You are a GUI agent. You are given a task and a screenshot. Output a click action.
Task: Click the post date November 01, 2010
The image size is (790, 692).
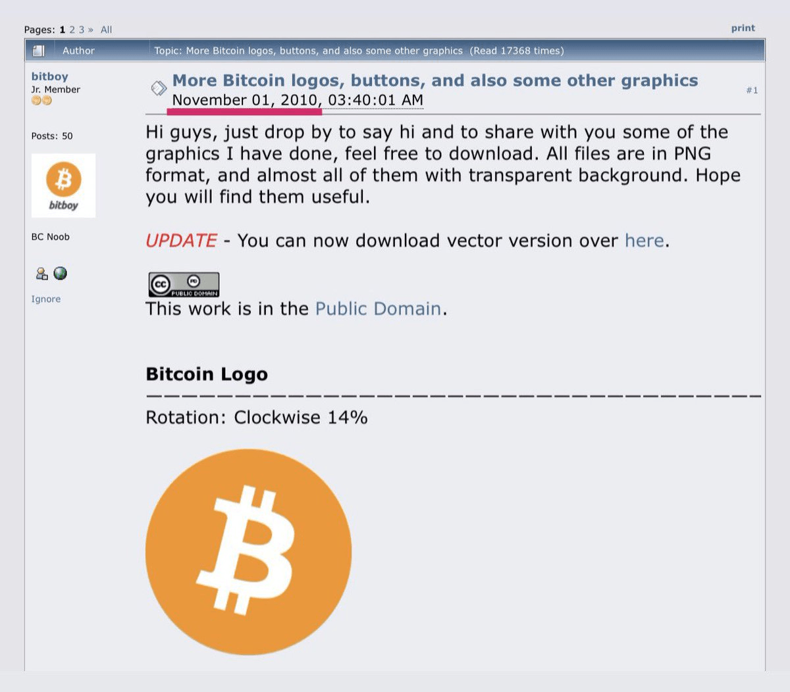246,100
